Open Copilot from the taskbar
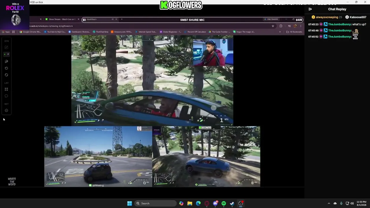This screenshot has width=370, height=208. click(x=181, y=203)
